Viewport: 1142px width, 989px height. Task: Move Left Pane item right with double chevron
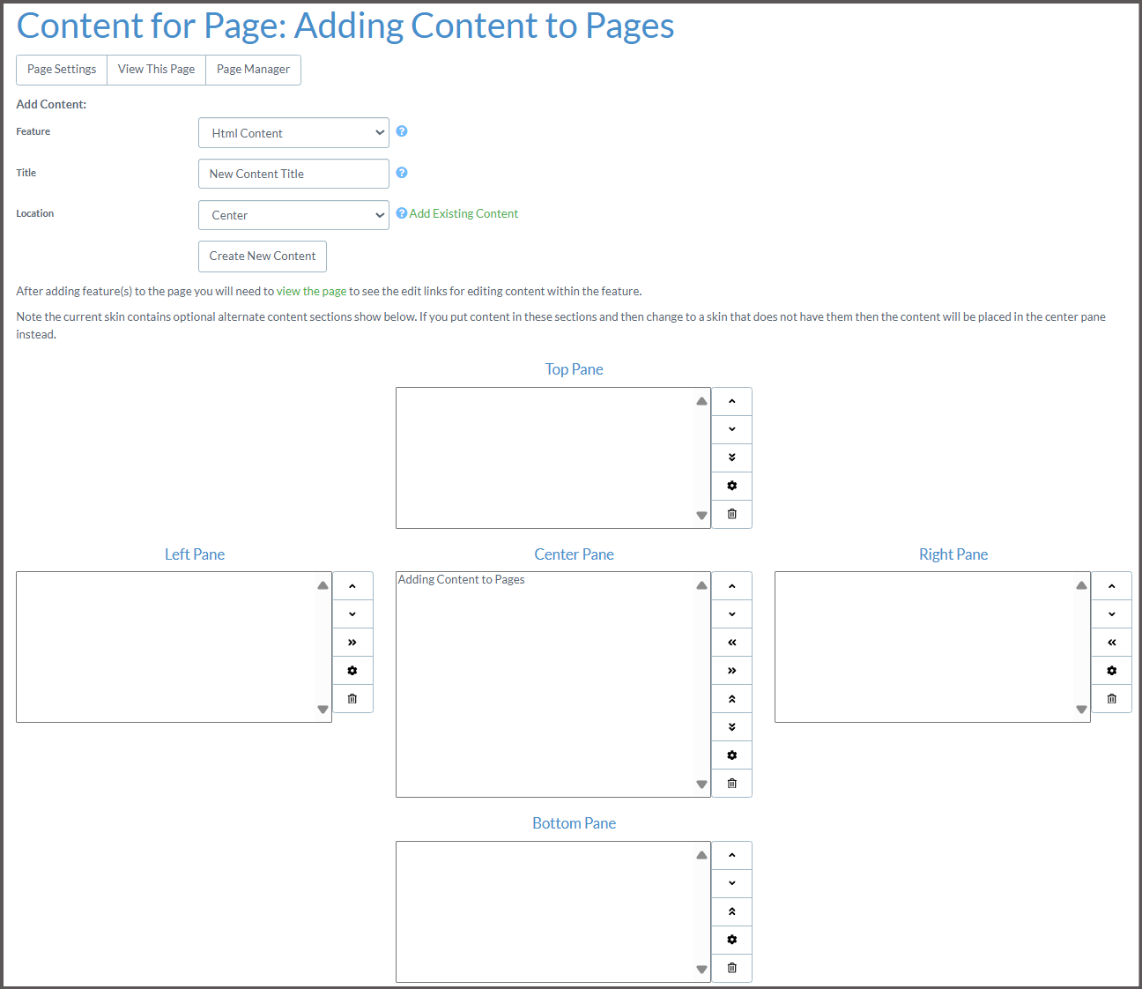coord(352,643)
